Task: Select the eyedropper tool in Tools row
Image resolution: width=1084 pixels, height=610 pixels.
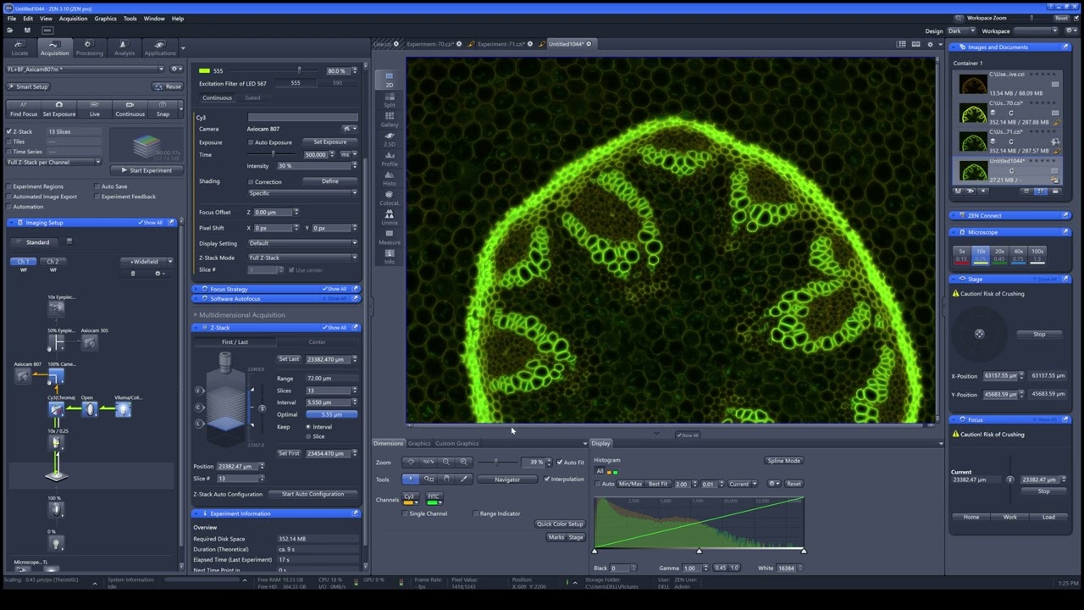Action: pyautogui.click(x=464, y=480)
